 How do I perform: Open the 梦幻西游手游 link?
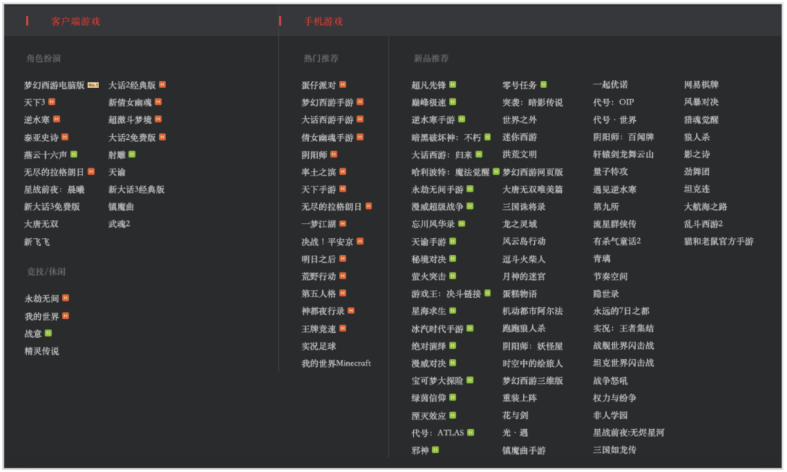pos(327,102)
